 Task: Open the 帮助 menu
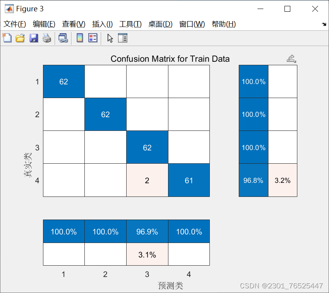(x=224, y=24)
